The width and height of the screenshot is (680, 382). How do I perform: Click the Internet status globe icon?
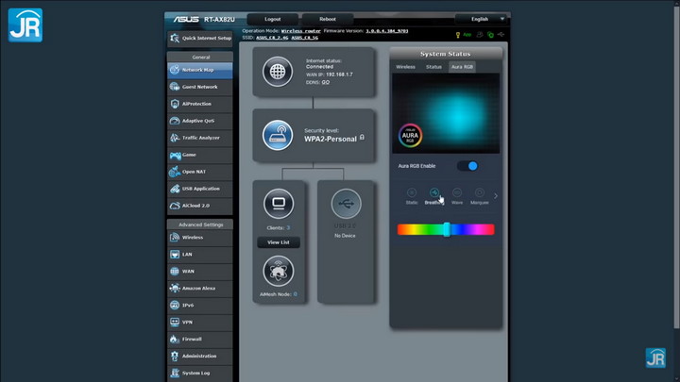[x=278, y=72]
